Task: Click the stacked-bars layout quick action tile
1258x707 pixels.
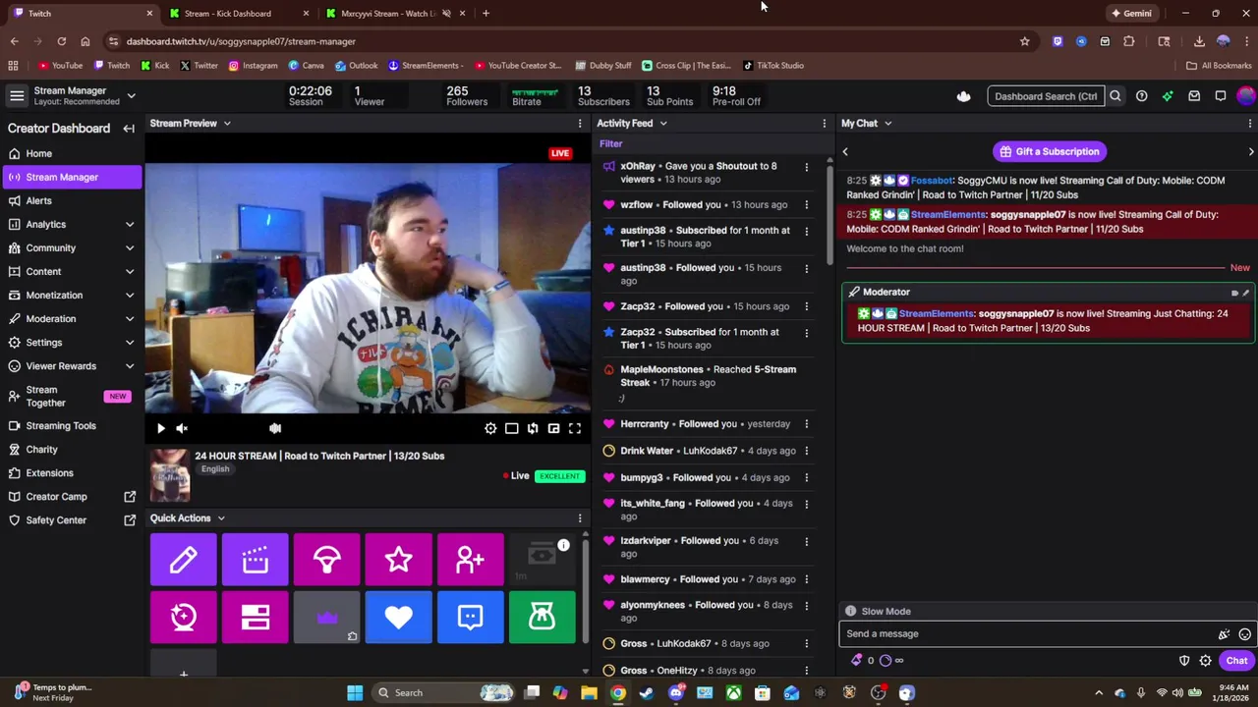Action: [256, 617]
